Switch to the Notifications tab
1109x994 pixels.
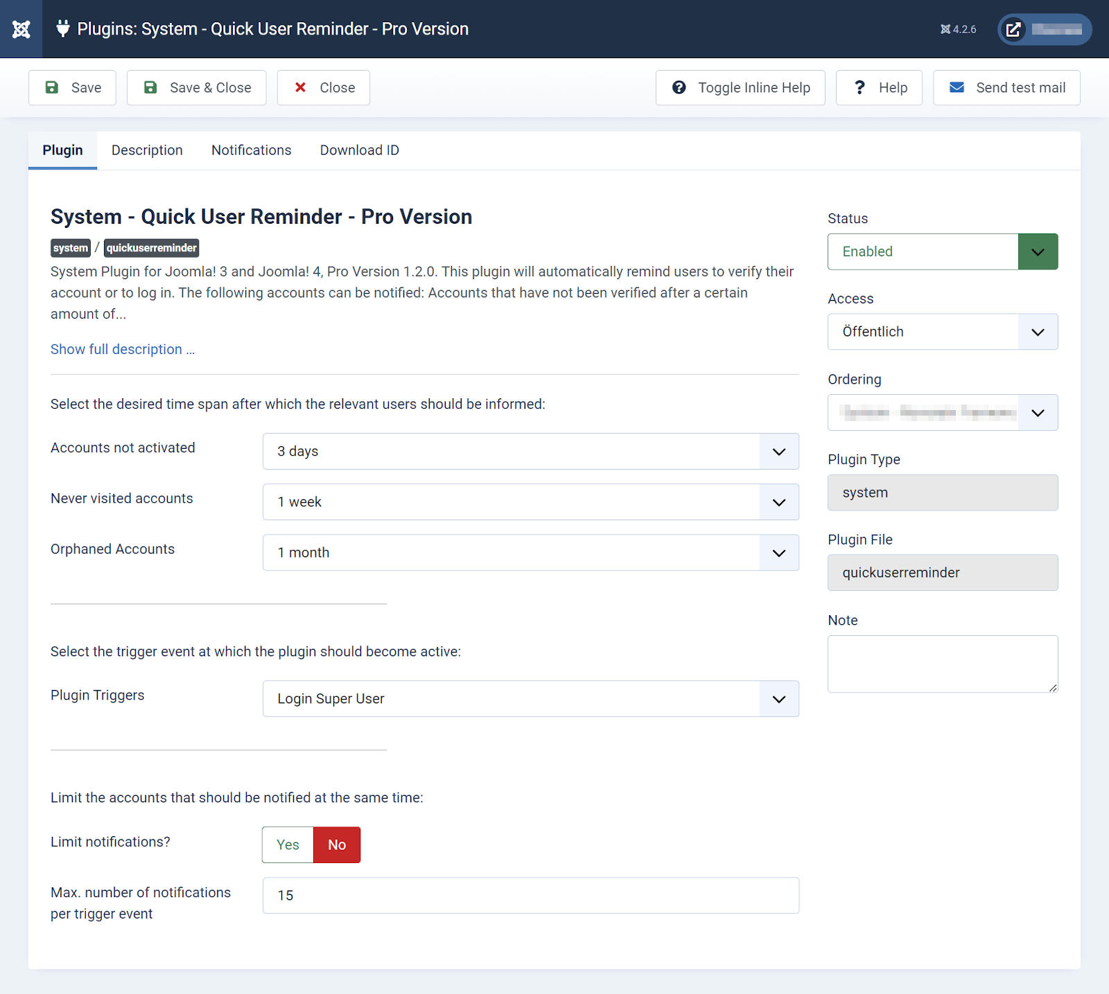pyautogui.click(x=252, y=150)
